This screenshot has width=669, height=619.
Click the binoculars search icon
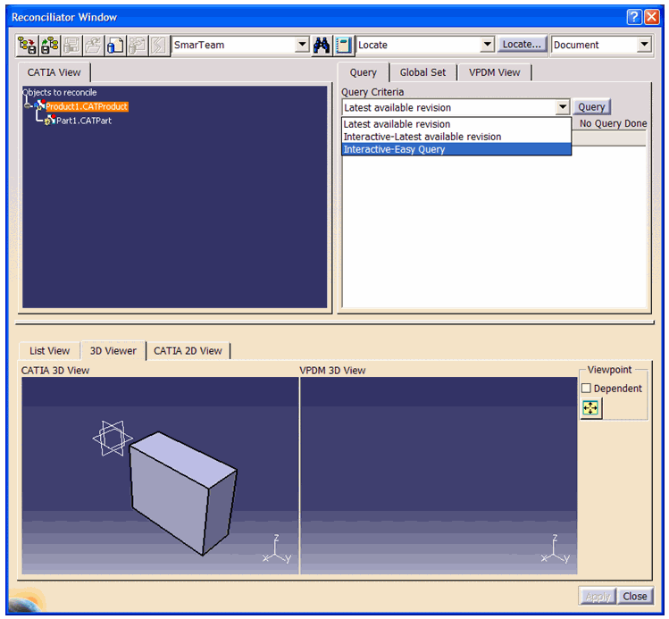click(322, 45)
